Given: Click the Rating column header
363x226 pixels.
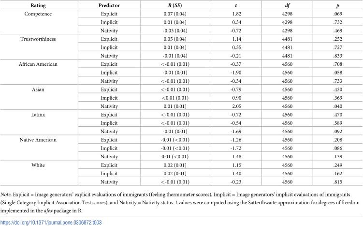Looking at the screenshot, I should [38, 5].
